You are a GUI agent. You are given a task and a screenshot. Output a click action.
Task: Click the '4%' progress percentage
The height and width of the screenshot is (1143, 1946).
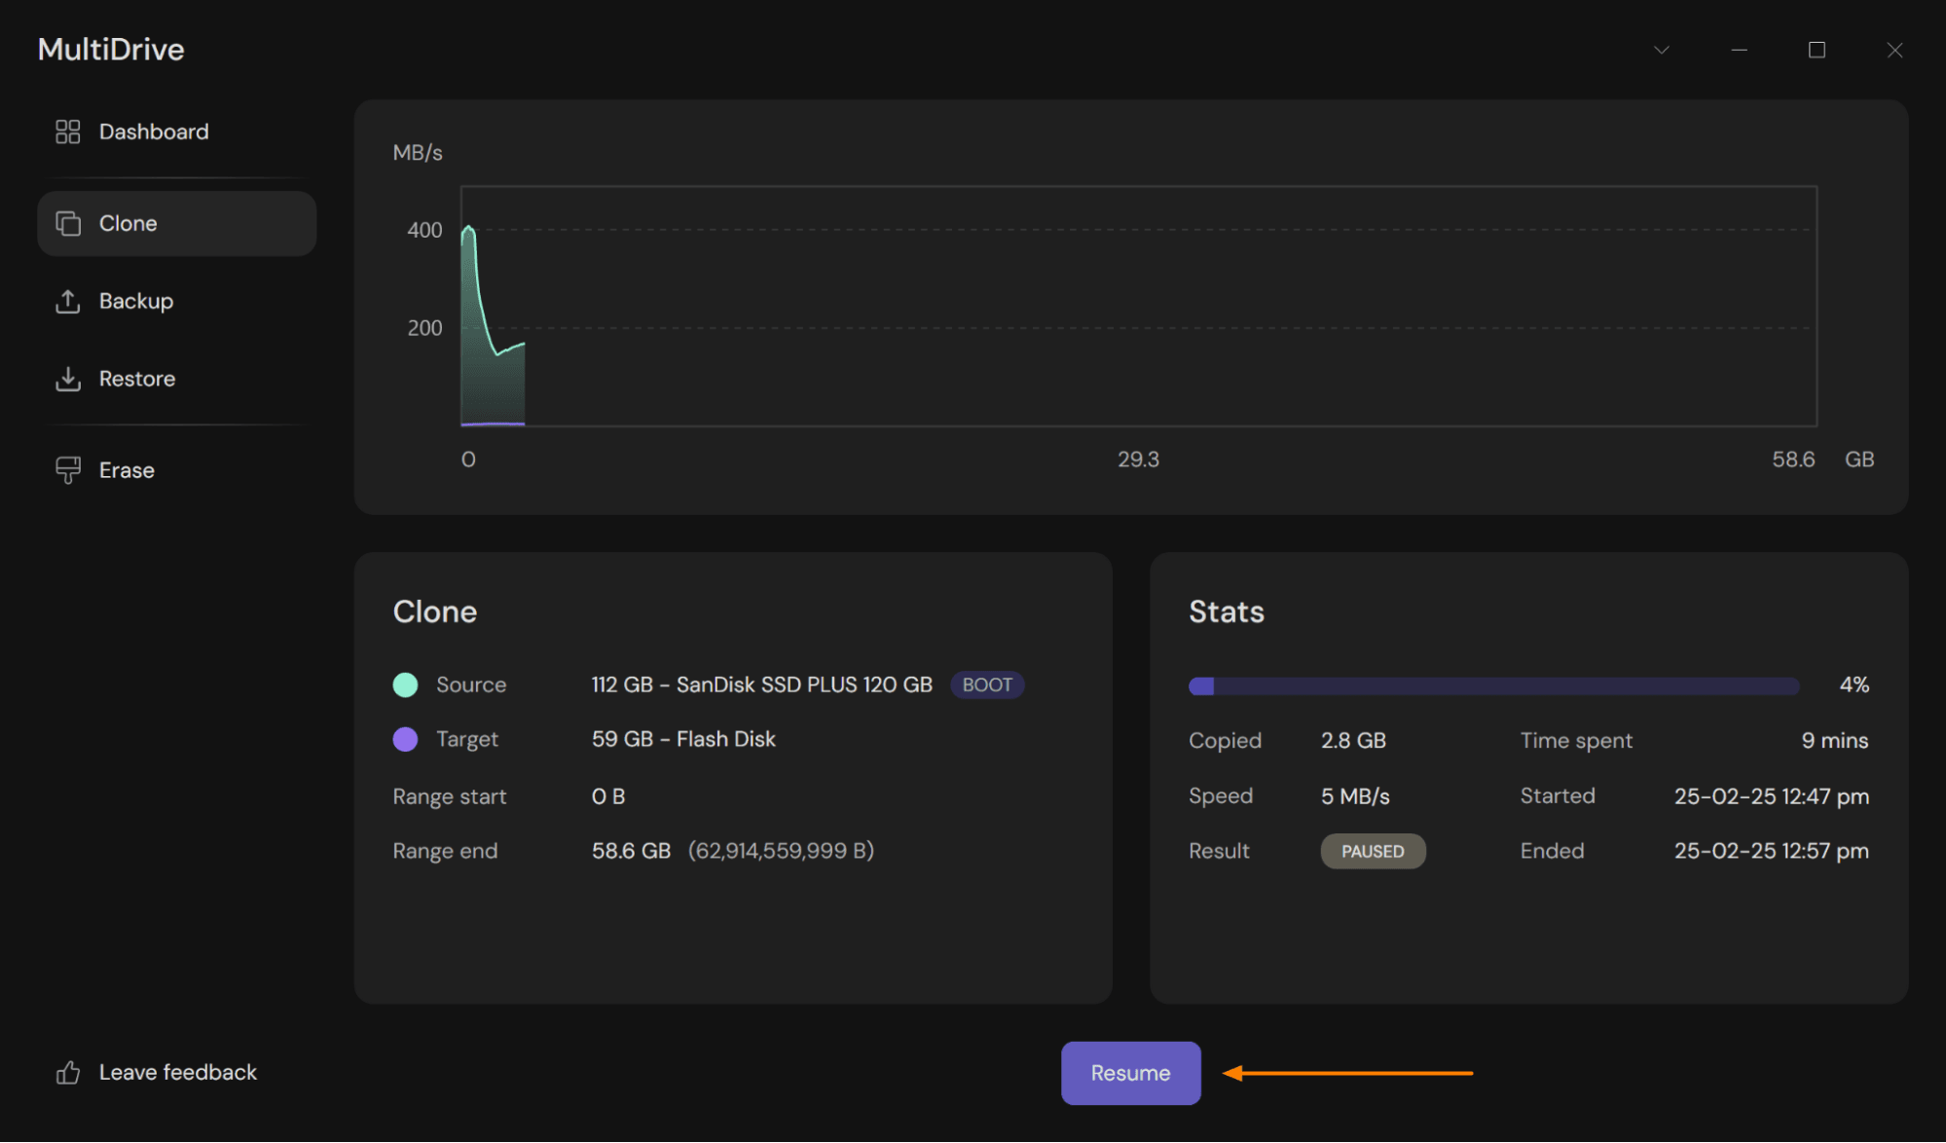click(1854, 685)
